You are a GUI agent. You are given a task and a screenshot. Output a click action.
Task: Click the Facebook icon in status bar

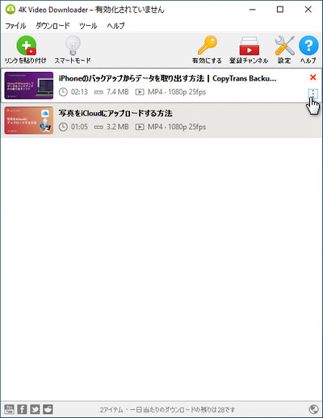tap(22, 409)
